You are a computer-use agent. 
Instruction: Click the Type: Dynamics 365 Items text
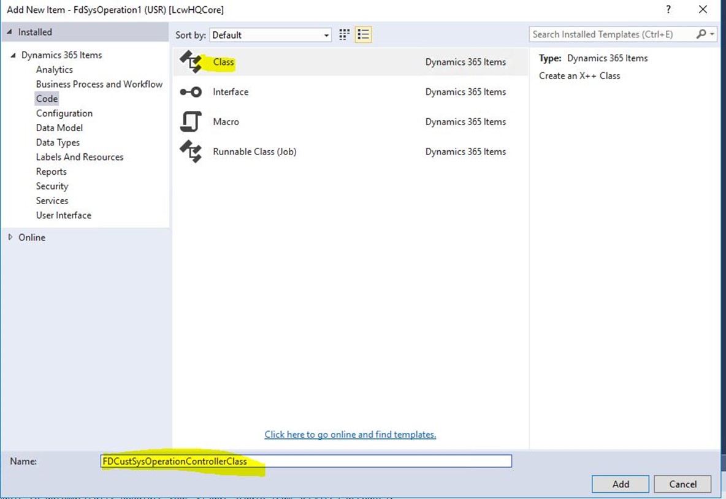pyautogui.click(x=593, y=58)
